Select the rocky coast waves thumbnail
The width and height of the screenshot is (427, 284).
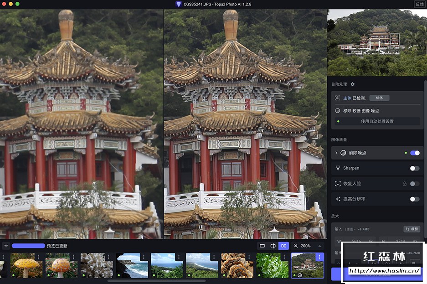click(x=132, y=265)
